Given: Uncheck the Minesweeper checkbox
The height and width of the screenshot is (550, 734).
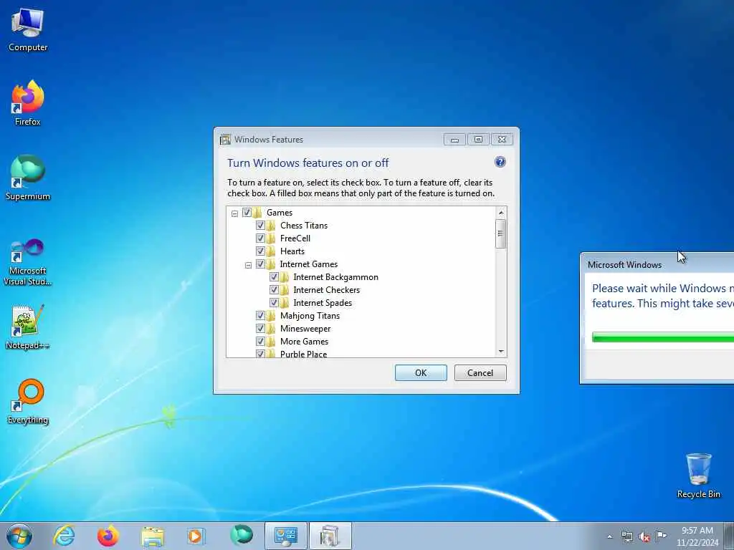Looking at the screenshot, I should click(260, 329).
